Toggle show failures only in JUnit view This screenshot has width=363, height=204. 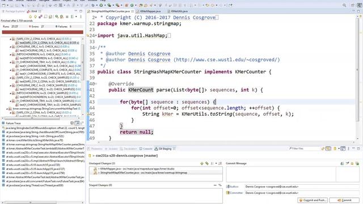point(40,16)
